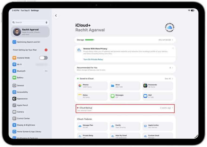Open Appearance settings

[x=30, y=98]
